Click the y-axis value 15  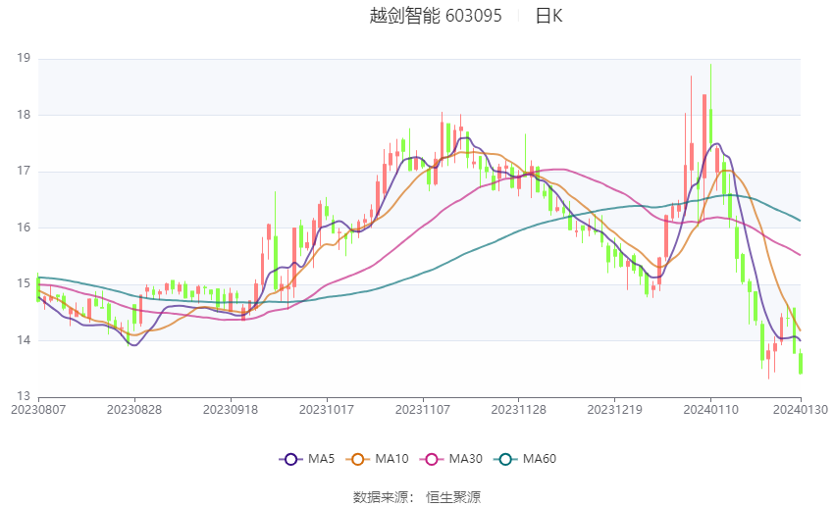coord(24,283)
